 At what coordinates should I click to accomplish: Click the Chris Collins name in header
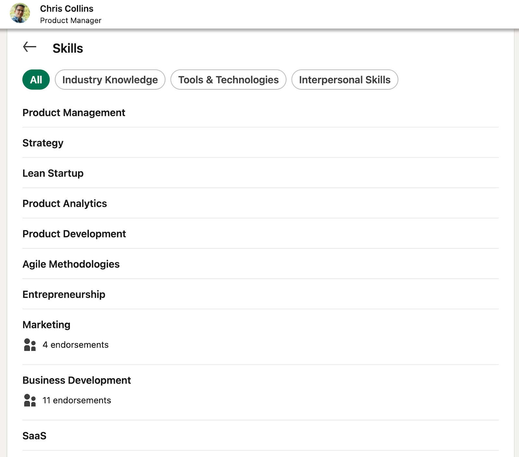(66, 9)
